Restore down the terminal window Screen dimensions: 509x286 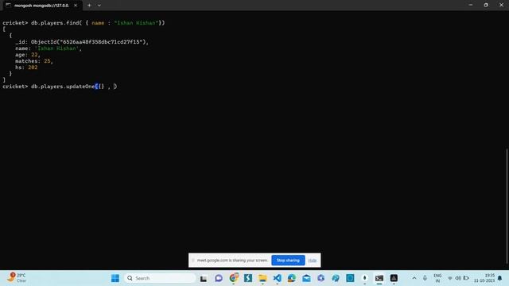(486, 5)
